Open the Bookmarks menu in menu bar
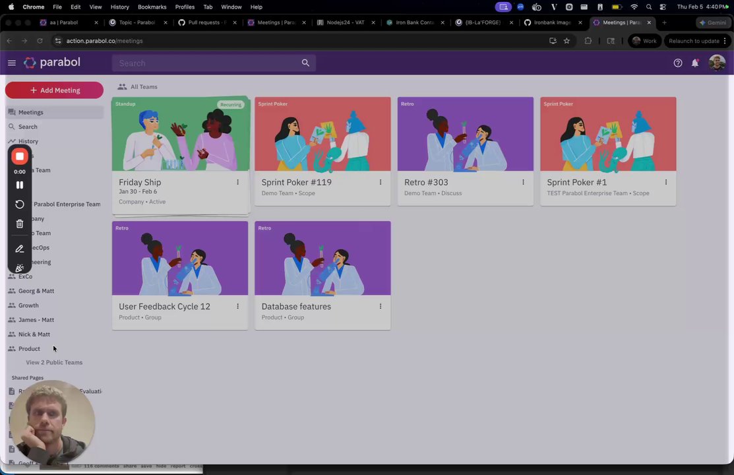 pyautogui.click(x=152, y=7)
